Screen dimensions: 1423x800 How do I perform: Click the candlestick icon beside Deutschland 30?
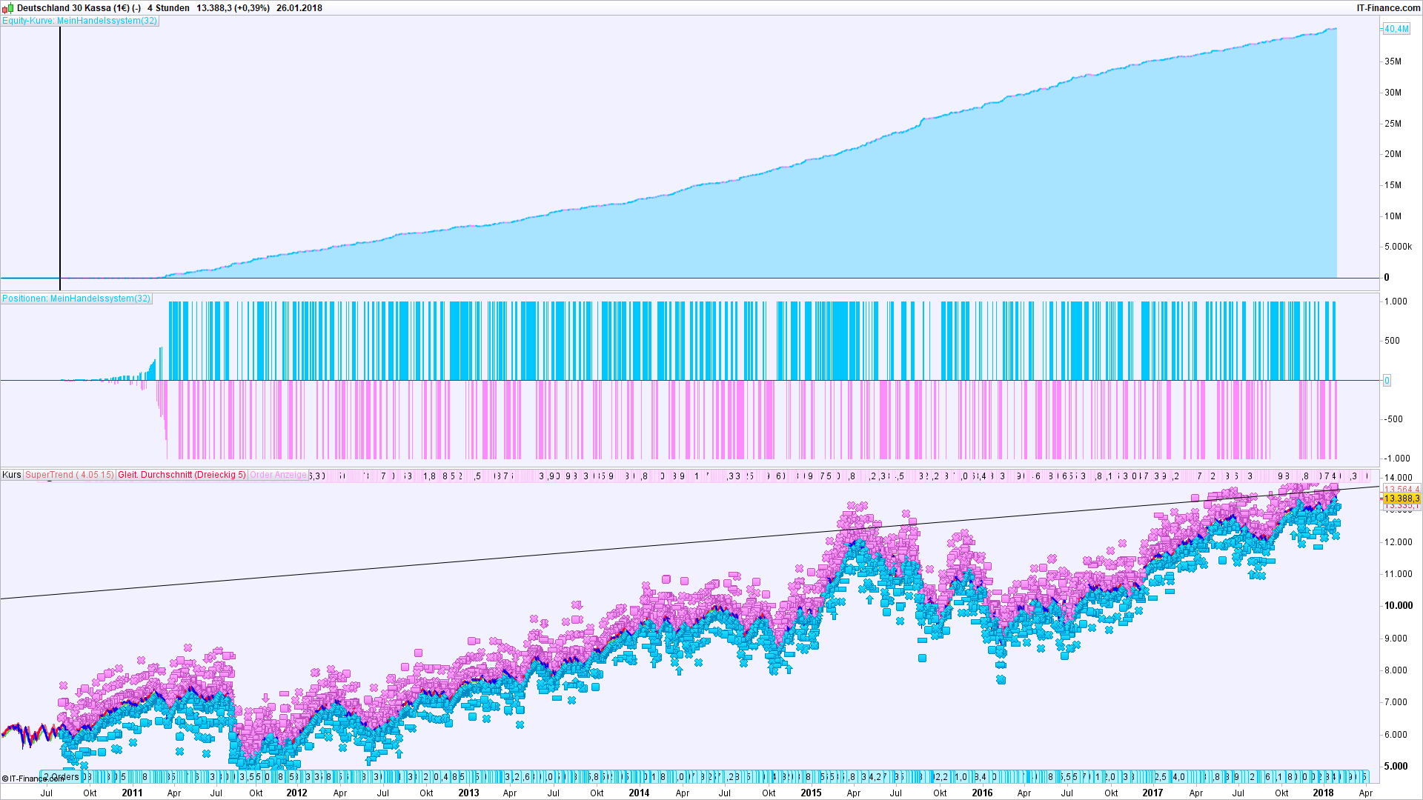point(7,8)
